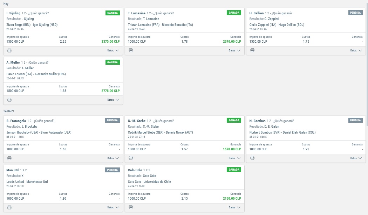Print the Colo Colo bet slip
Image resolution: width=368 pixels, height=215 pixels.
(x=131, y=207)
